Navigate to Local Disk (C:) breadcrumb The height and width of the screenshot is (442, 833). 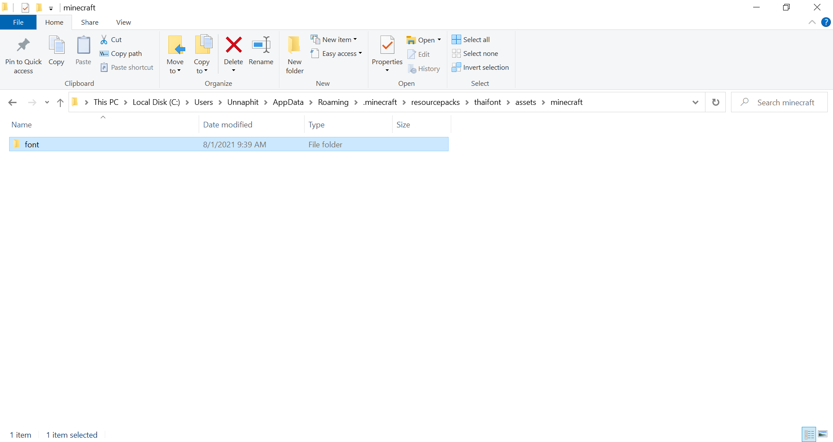(x=156, y=102)
